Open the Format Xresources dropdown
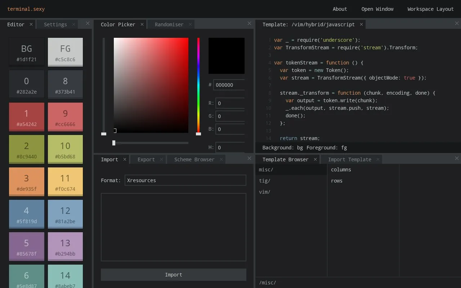Viewport: 461px width, 288px height. (x=185, y=180)
